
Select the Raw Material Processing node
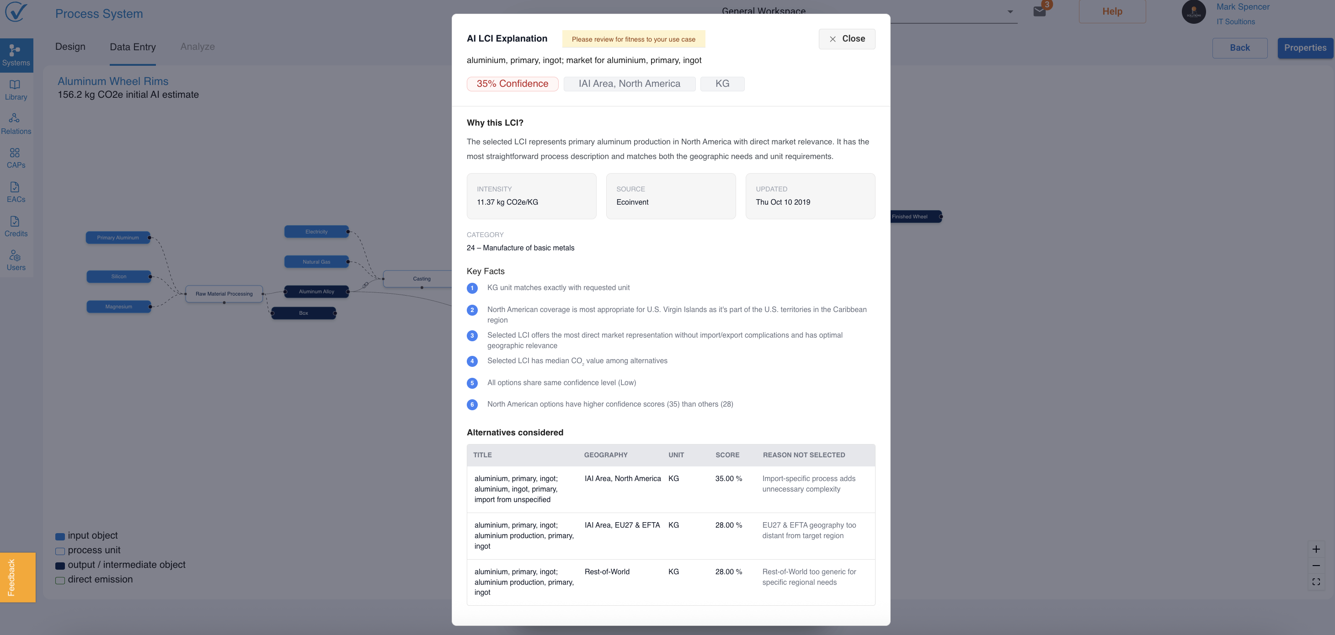click(224, 294)
